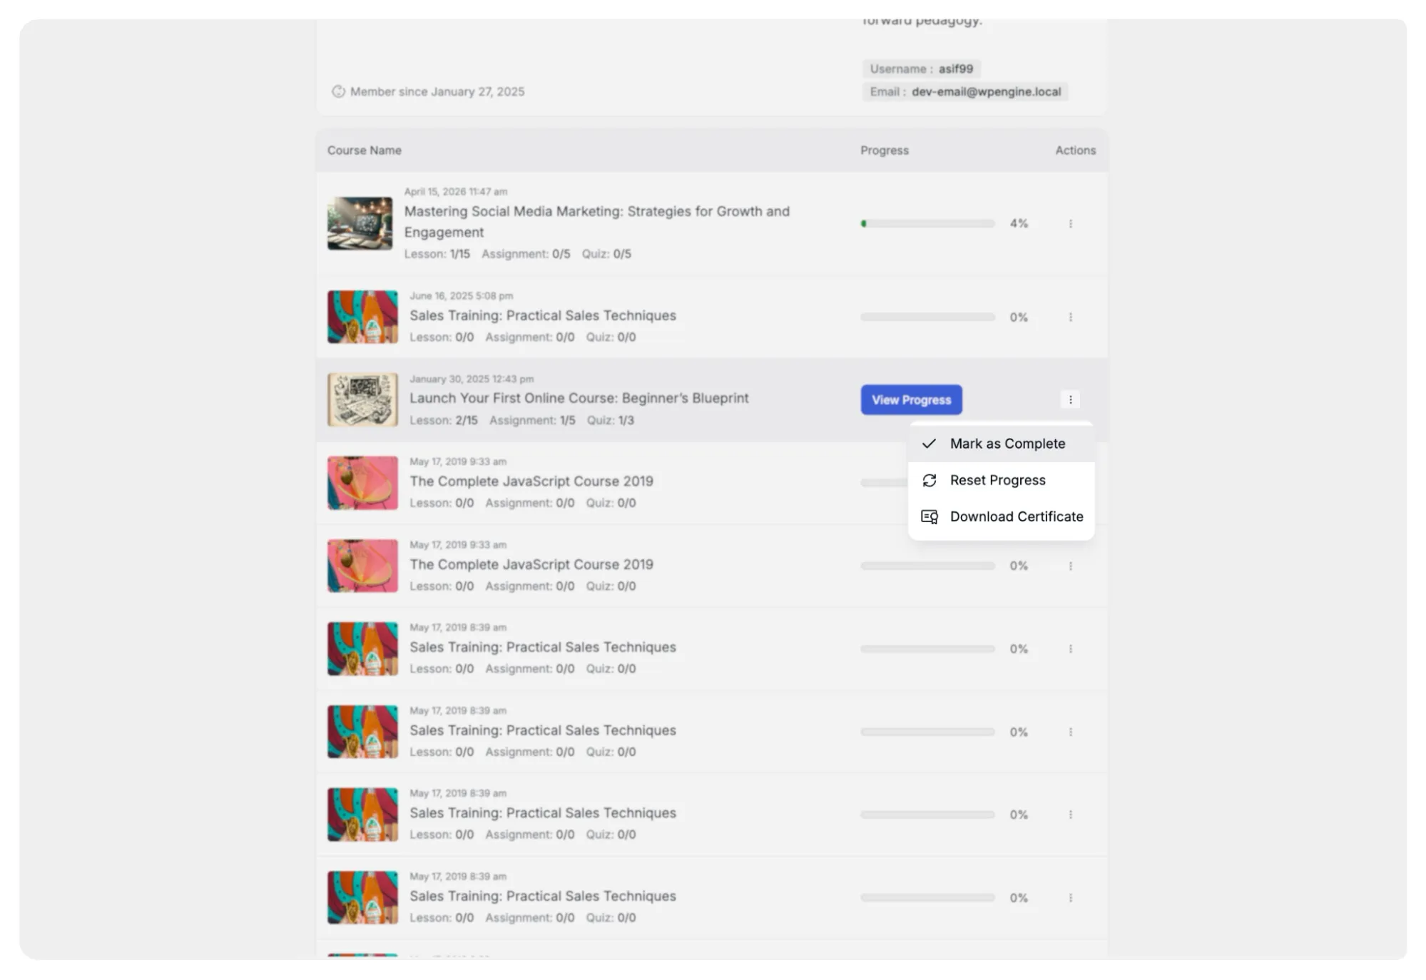The image size is (1426, 980).
Task: Open actions menu for Mastering Social Media Marketing
Action: click(1070, 223)
